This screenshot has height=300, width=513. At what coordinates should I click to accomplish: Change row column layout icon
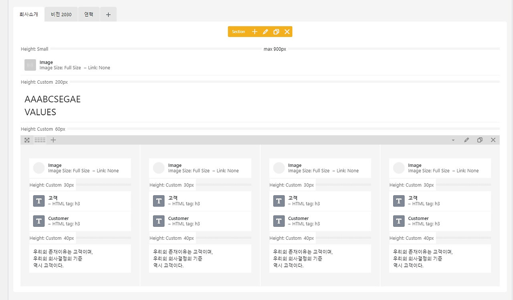(40, 140)
